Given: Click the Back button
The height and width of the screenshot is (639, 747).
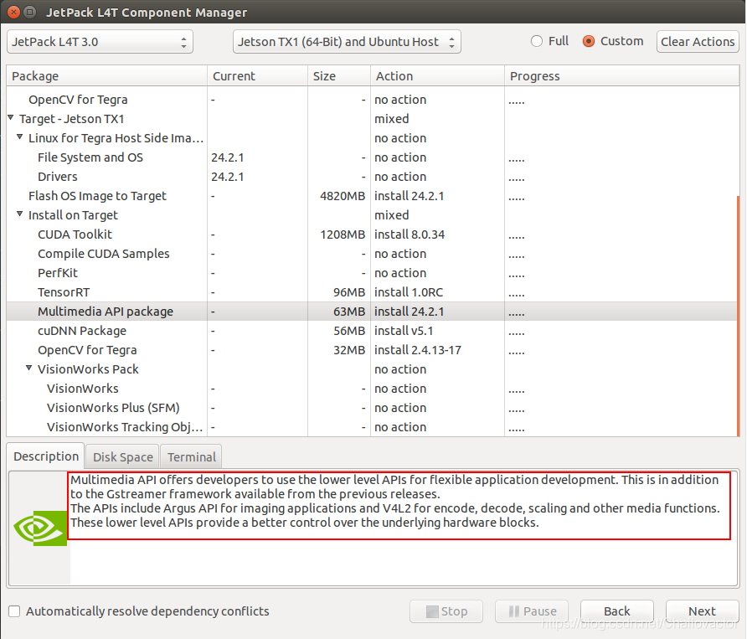Looking at the screenshot, I should click(x=617, y=611).
